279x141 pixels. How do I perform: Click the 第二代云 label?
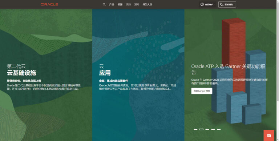pos(16,66)
